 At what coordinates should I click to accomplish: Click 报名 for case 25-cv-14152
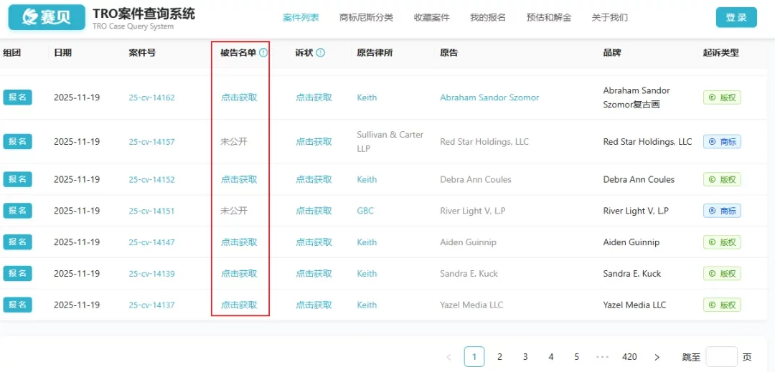tap(18, 179)
